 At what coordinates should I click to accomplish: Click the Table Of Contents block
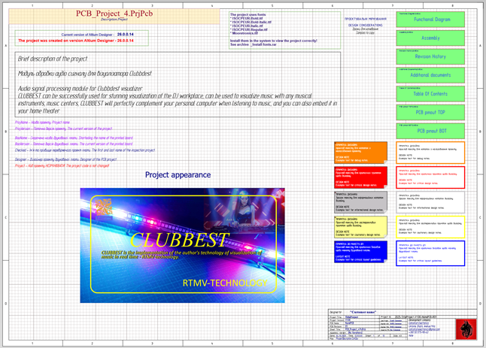point(433,94)
